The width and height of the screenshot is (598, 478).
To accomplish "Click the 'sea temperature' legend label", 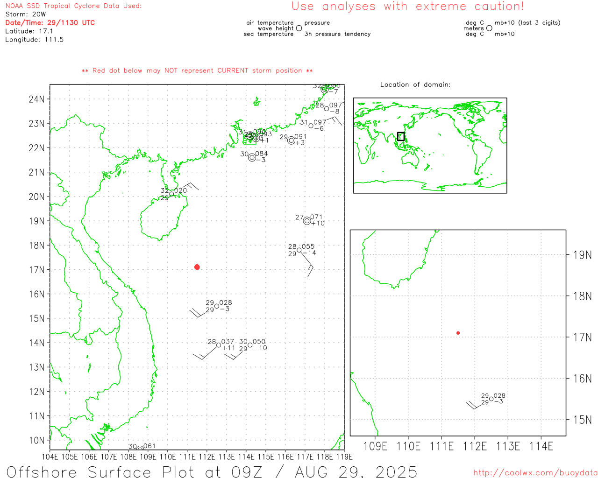I will (269, 34).
